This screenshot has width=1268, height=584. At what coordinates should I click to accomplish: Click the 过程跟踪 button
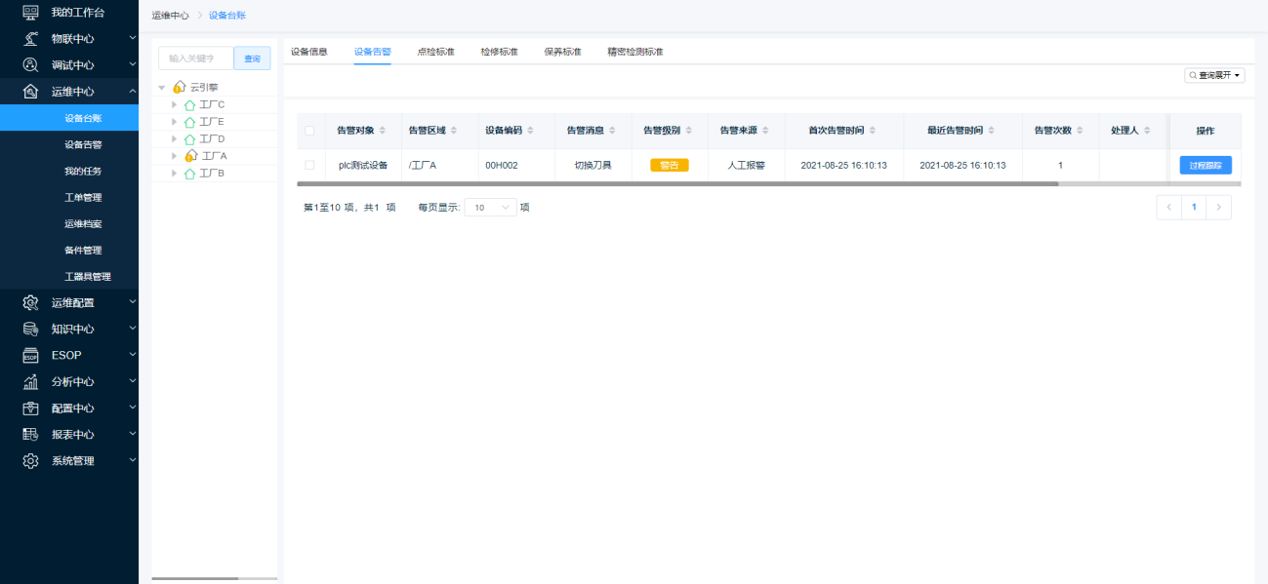1205,165
